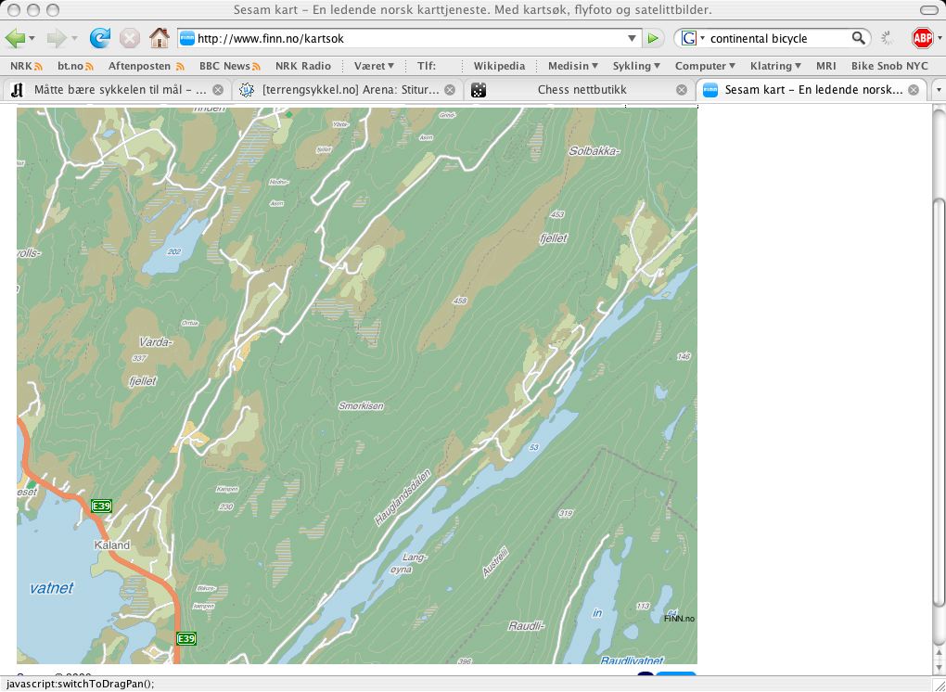Click the search magnifying glass icon

tap(859, 38)
